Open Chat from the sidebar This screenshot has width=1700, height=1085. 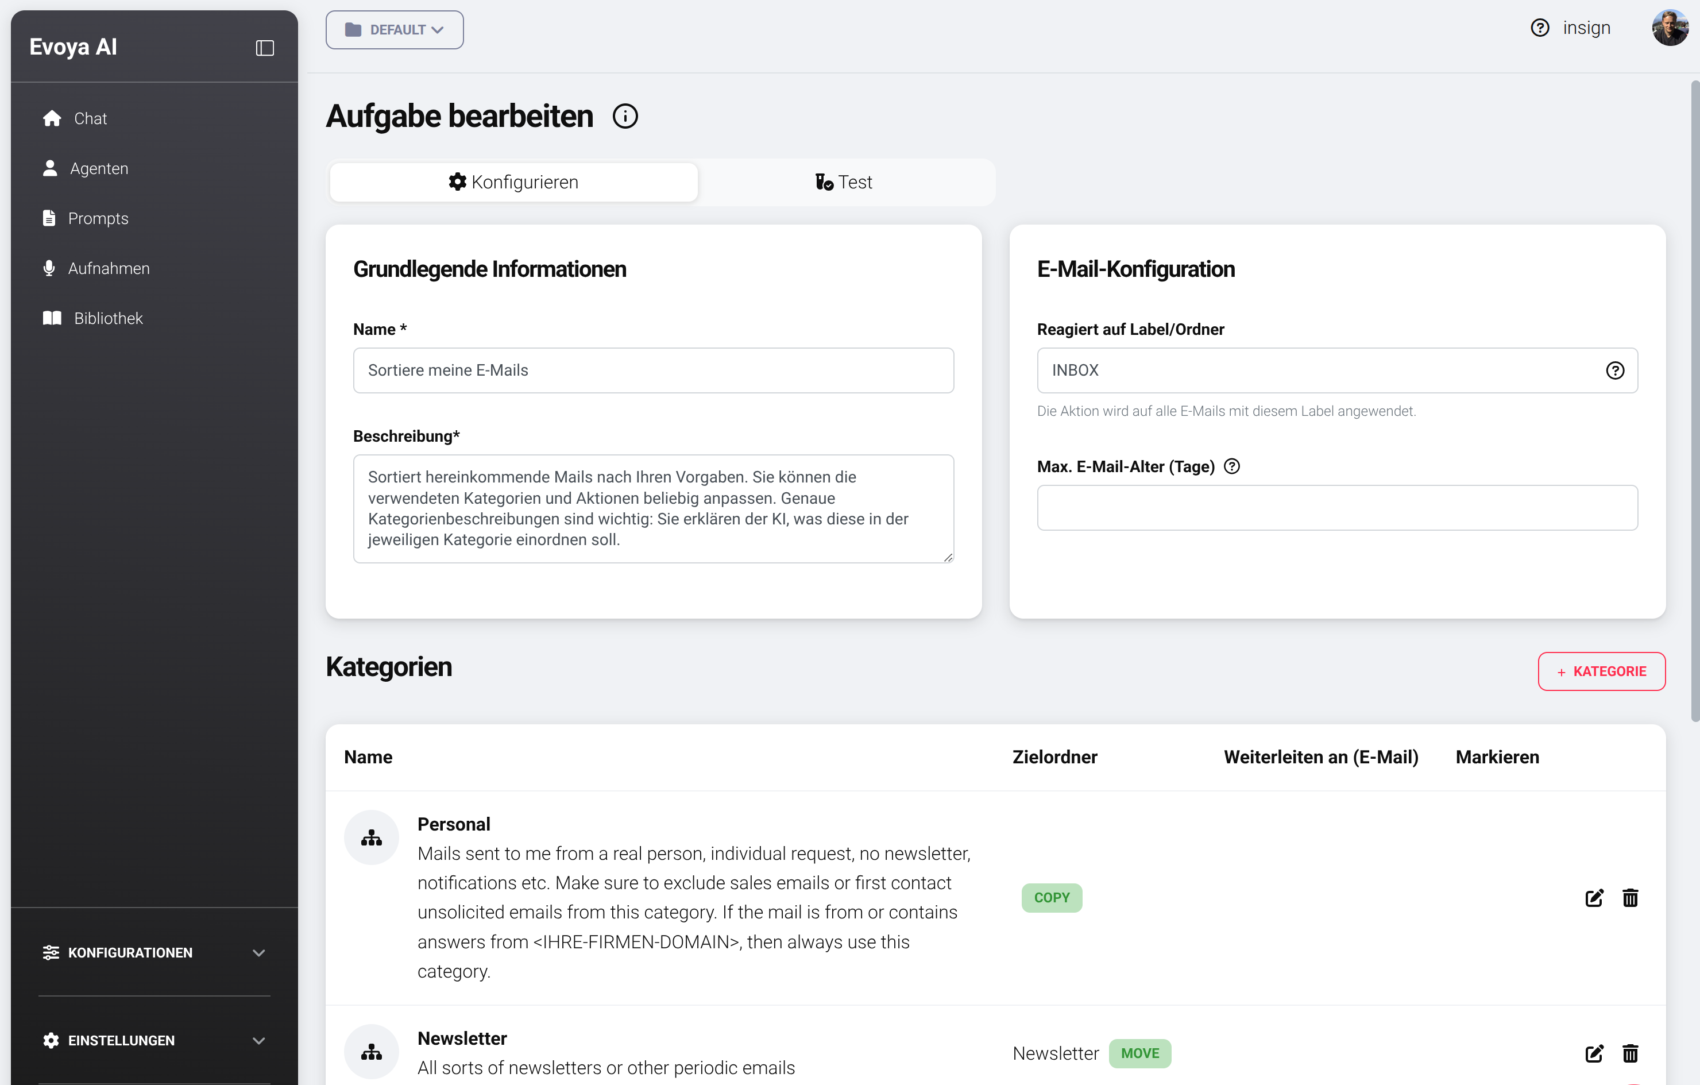pos(90,118)
